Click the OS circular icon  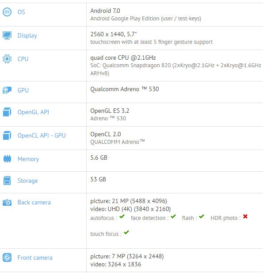[7, 12]
